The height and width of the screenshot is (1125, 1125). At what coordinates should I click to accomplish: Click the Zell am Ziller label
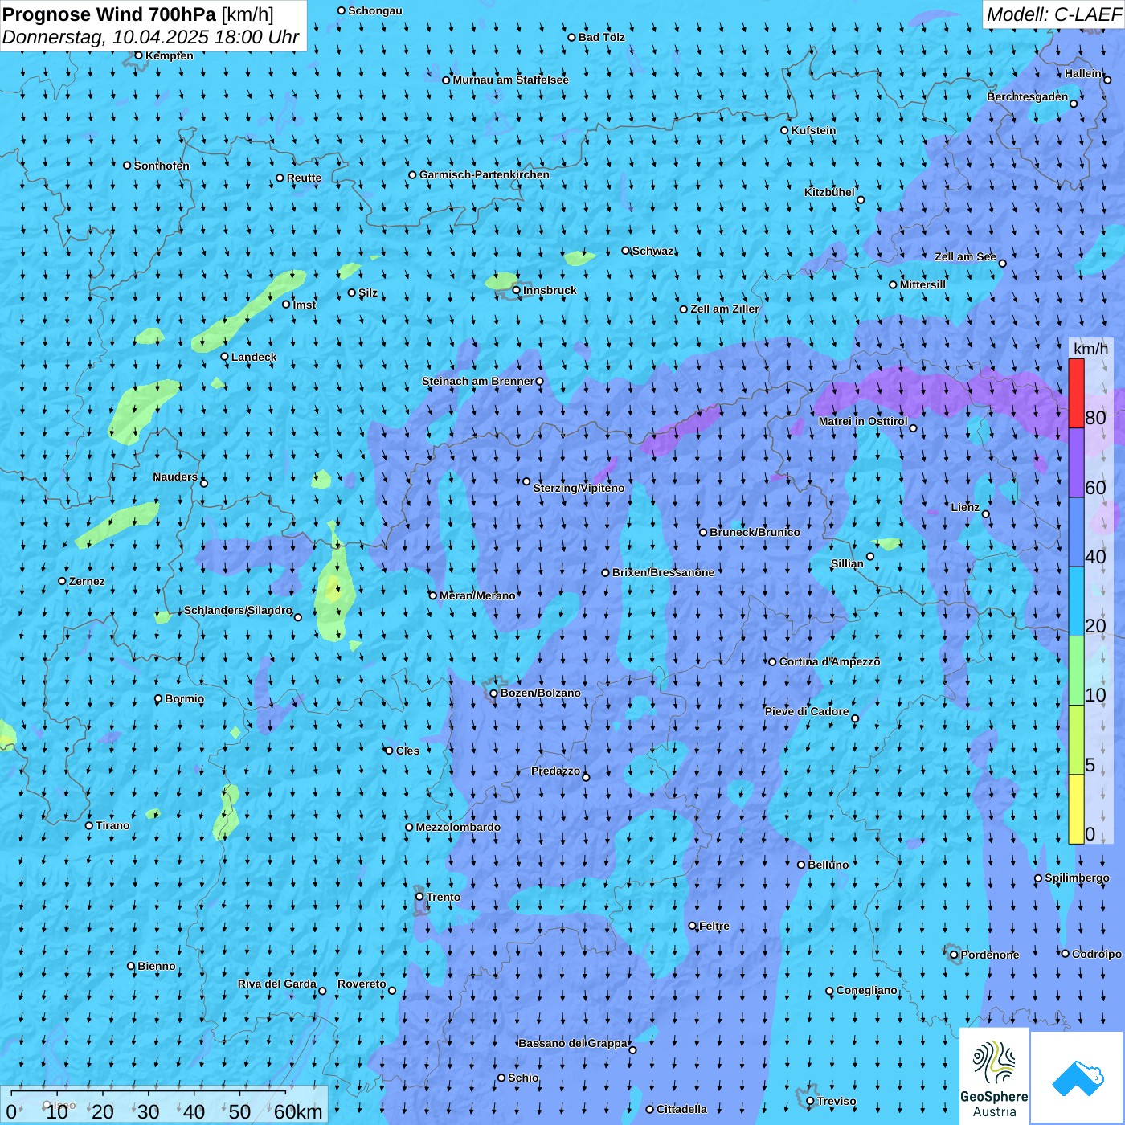click(x=725, y=309)
